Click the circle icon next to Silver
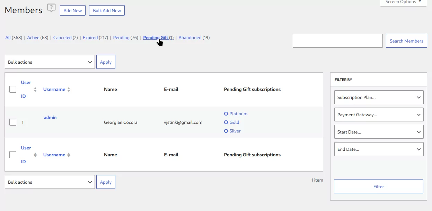Image resolution: width=432 pixels, height=211 pixels. click(226, 131)
